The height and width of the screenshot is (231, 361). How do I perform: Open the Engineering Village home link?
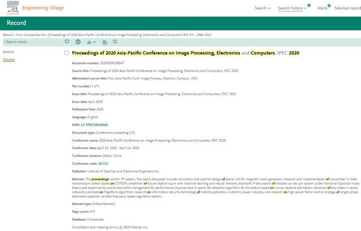[x=43, y=8]
